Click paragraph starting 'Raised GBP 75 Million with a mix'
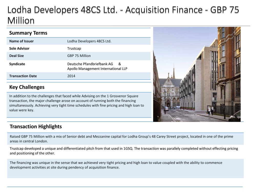 pos(121,139)
